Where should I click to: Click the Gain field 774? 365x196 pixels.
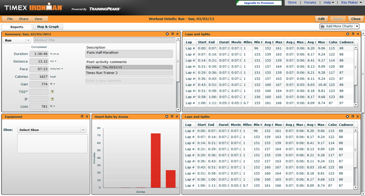[39, 84]
